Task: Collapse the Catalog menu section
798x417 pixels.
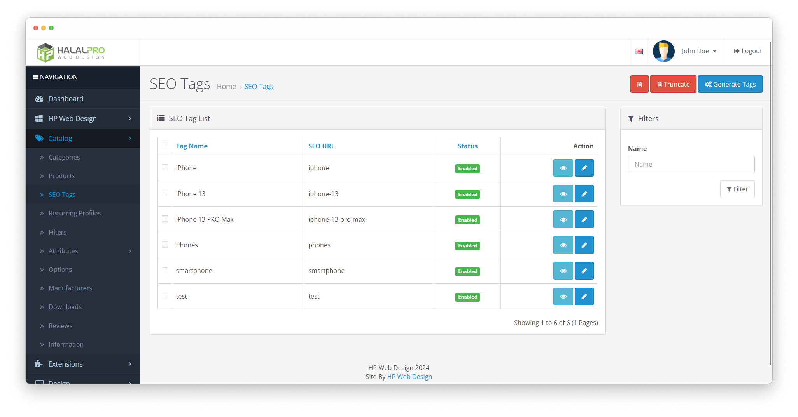Action: (x=83, y=138)
